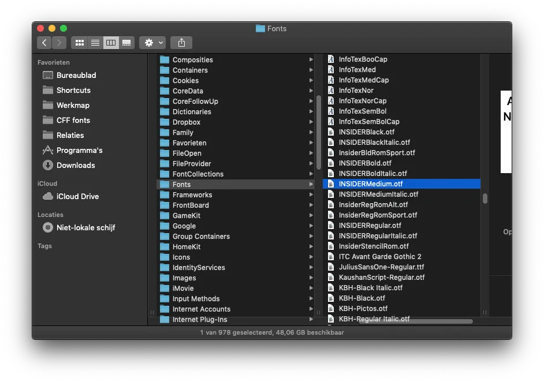Screen dimensions: 544x382
Task: Select the Favorieten folder in the column
Action: coord(236,143)
